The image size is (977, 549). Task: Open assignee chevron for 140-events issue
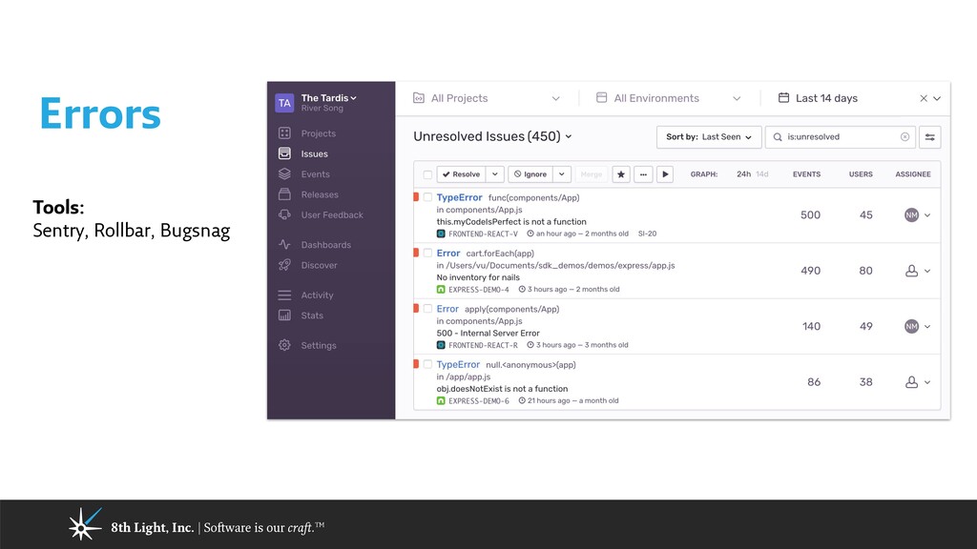pos(927,327)
